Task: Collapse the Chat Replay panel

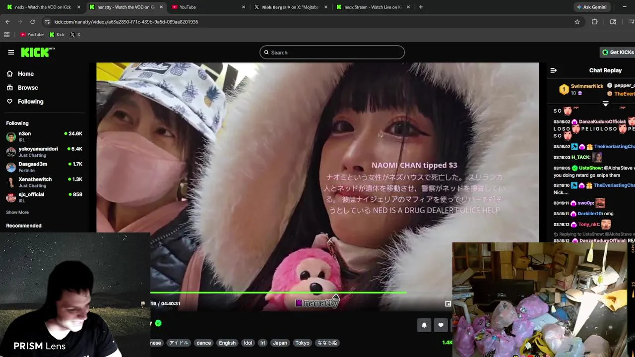Action: (554, 70)
